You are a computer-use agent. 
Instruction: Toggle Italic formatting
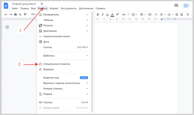tap(103, 15)
